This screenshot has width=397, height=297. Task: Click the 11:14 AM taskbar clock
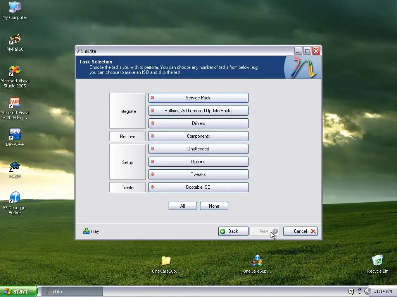(383, 291)
